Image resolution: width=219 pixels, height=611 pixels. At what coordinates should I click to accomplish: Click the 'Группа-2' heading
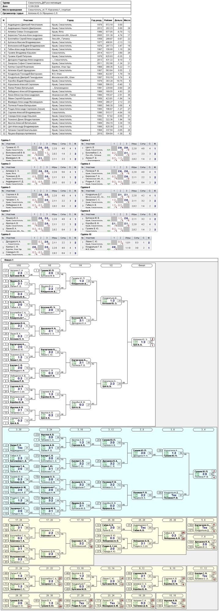point(85,140)
